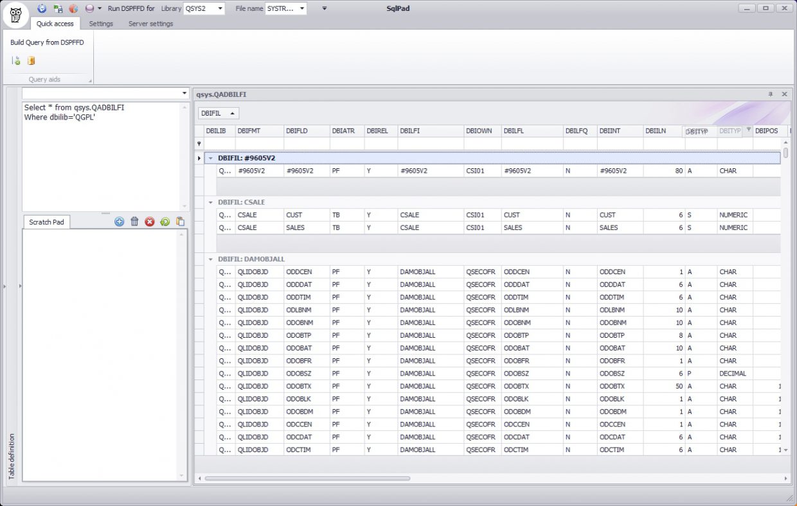
Task: Click the horizontal scrollbar below the results grid
Action: click(307, 478)
